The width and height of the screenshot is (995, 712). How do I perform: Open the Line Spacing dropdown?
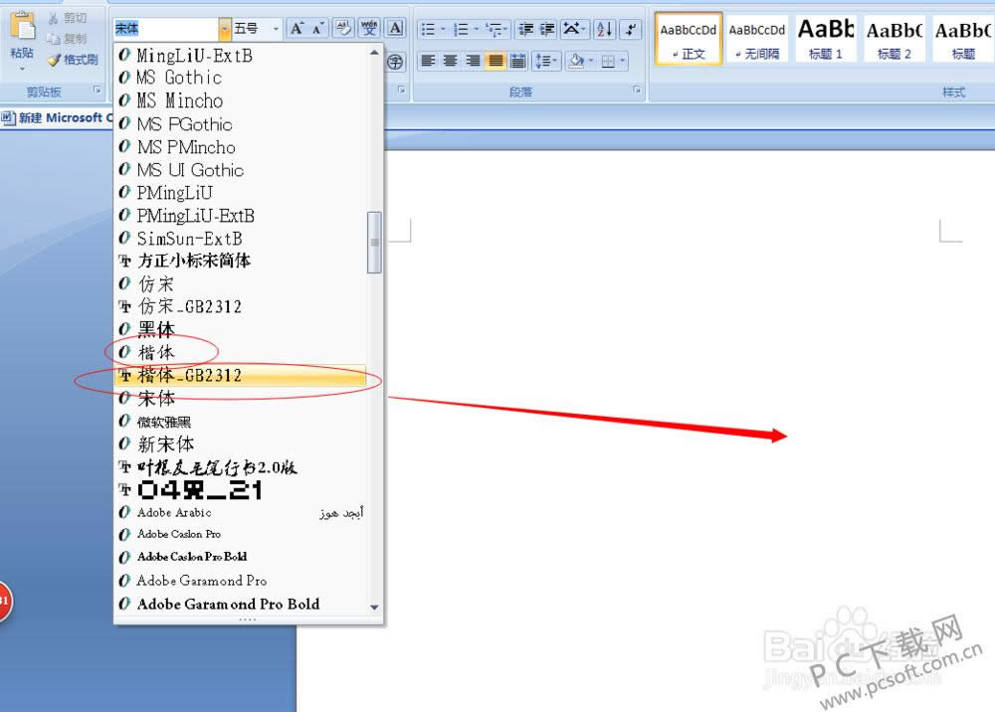point(547,62)
